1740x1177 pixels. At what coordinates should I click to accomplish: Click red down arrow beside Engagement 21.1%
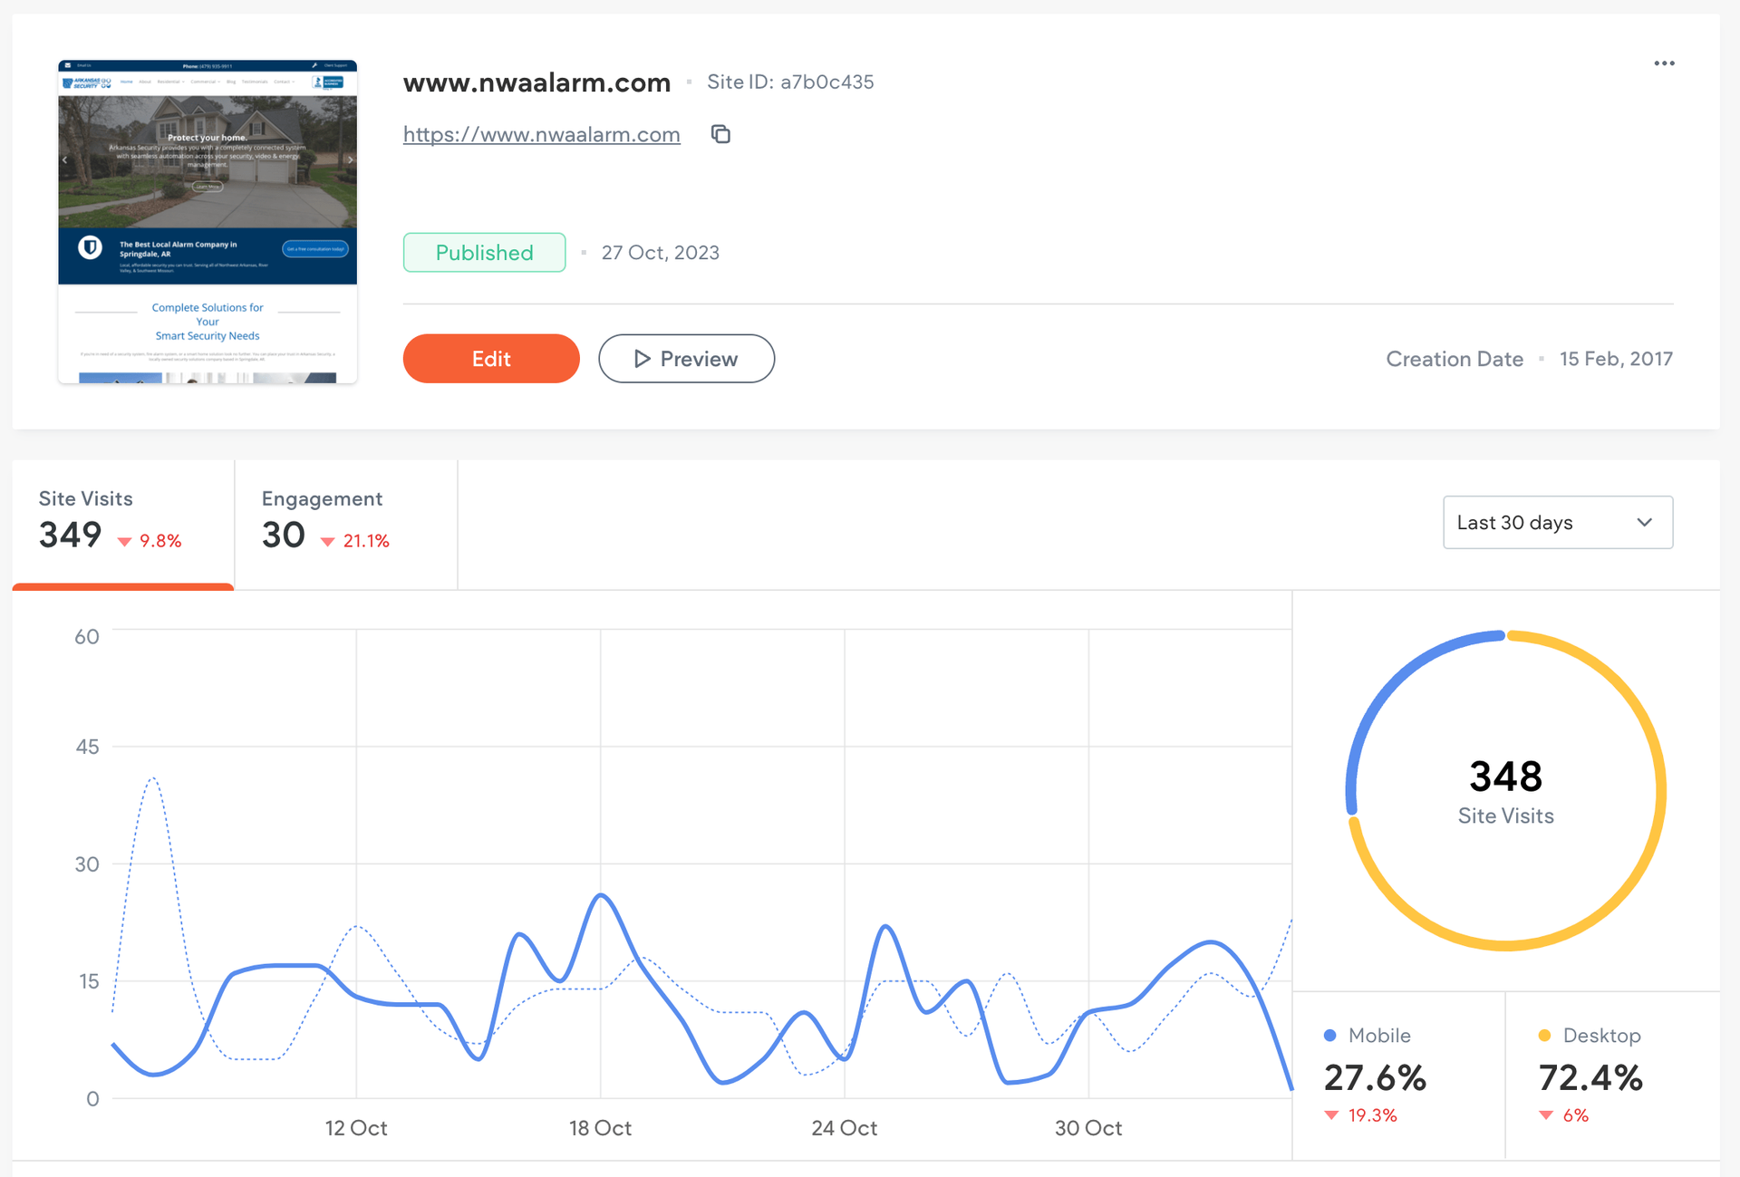[328, 542]
